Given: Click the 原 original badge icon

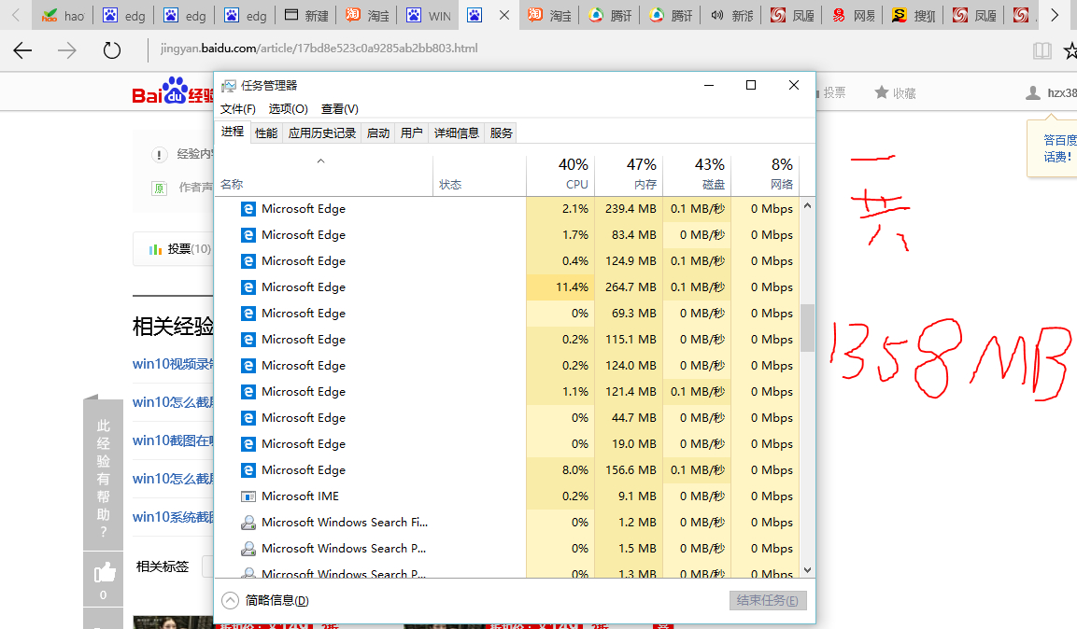Looking at the screenshot, I should pyautogui.click(x=159, y=188).
